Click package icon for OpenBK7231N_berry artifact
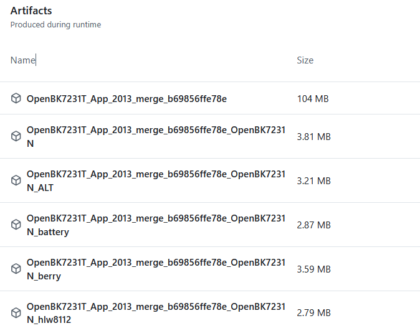 pyautogui.click(x=16, y=269)
